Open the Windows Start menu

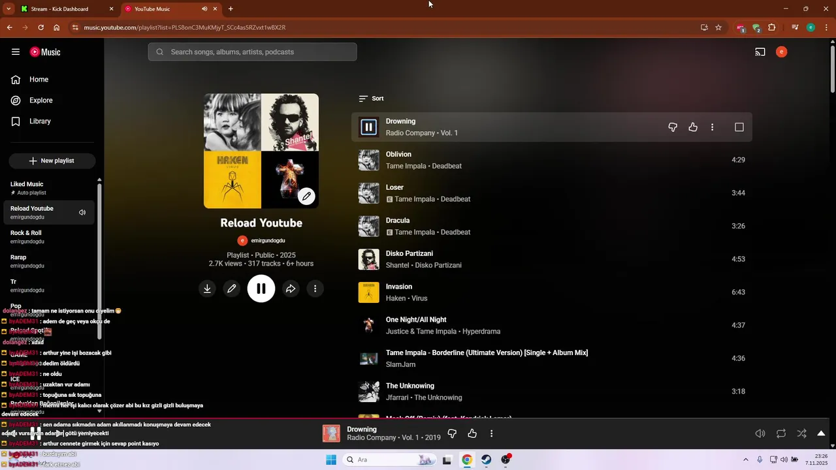(331, 460)
